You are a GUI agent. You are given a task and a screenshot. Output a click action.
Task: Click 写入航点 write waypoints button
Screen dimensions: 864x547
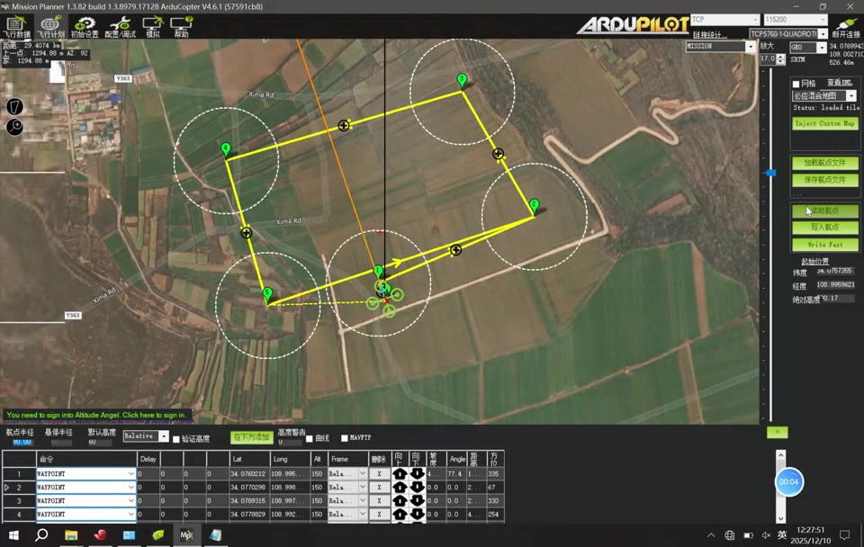coord(825,227)
